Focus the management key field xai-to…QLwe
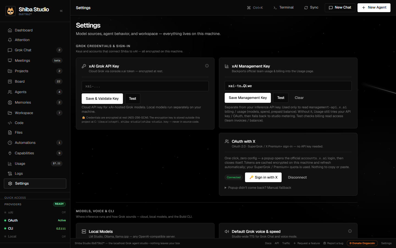This screenshot has height=248, width=396. 288,86
